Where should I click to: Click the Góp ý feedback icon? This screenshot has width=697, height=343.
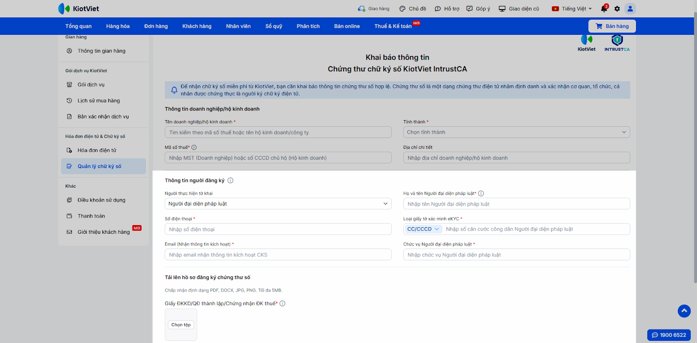(x=470, y=9)
